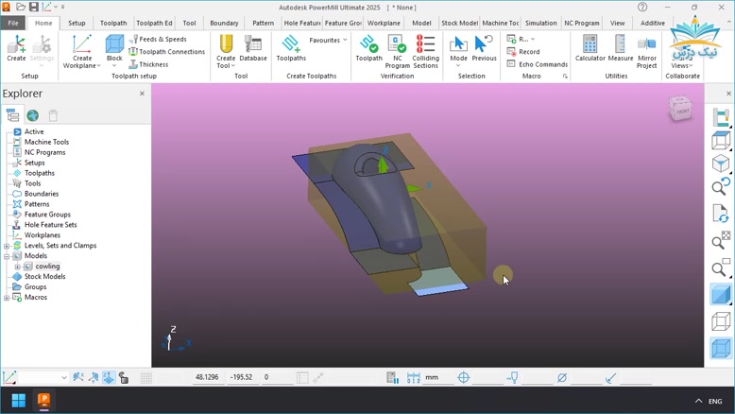
Task: Switch to the Toolpath ribbon tab
Action: coord(113,23)
